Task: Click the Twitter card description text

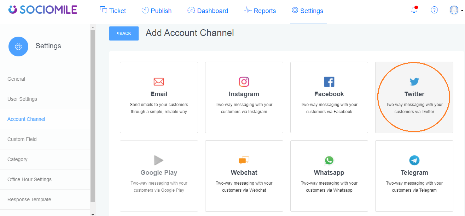Action: pyautogui.click(x=414, y=108)
